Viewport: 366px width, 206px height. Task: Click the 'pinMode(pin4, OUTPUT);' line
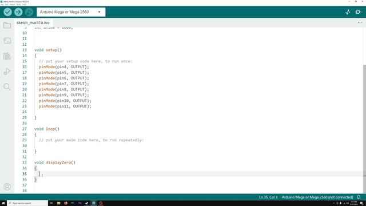click(63, 67)
